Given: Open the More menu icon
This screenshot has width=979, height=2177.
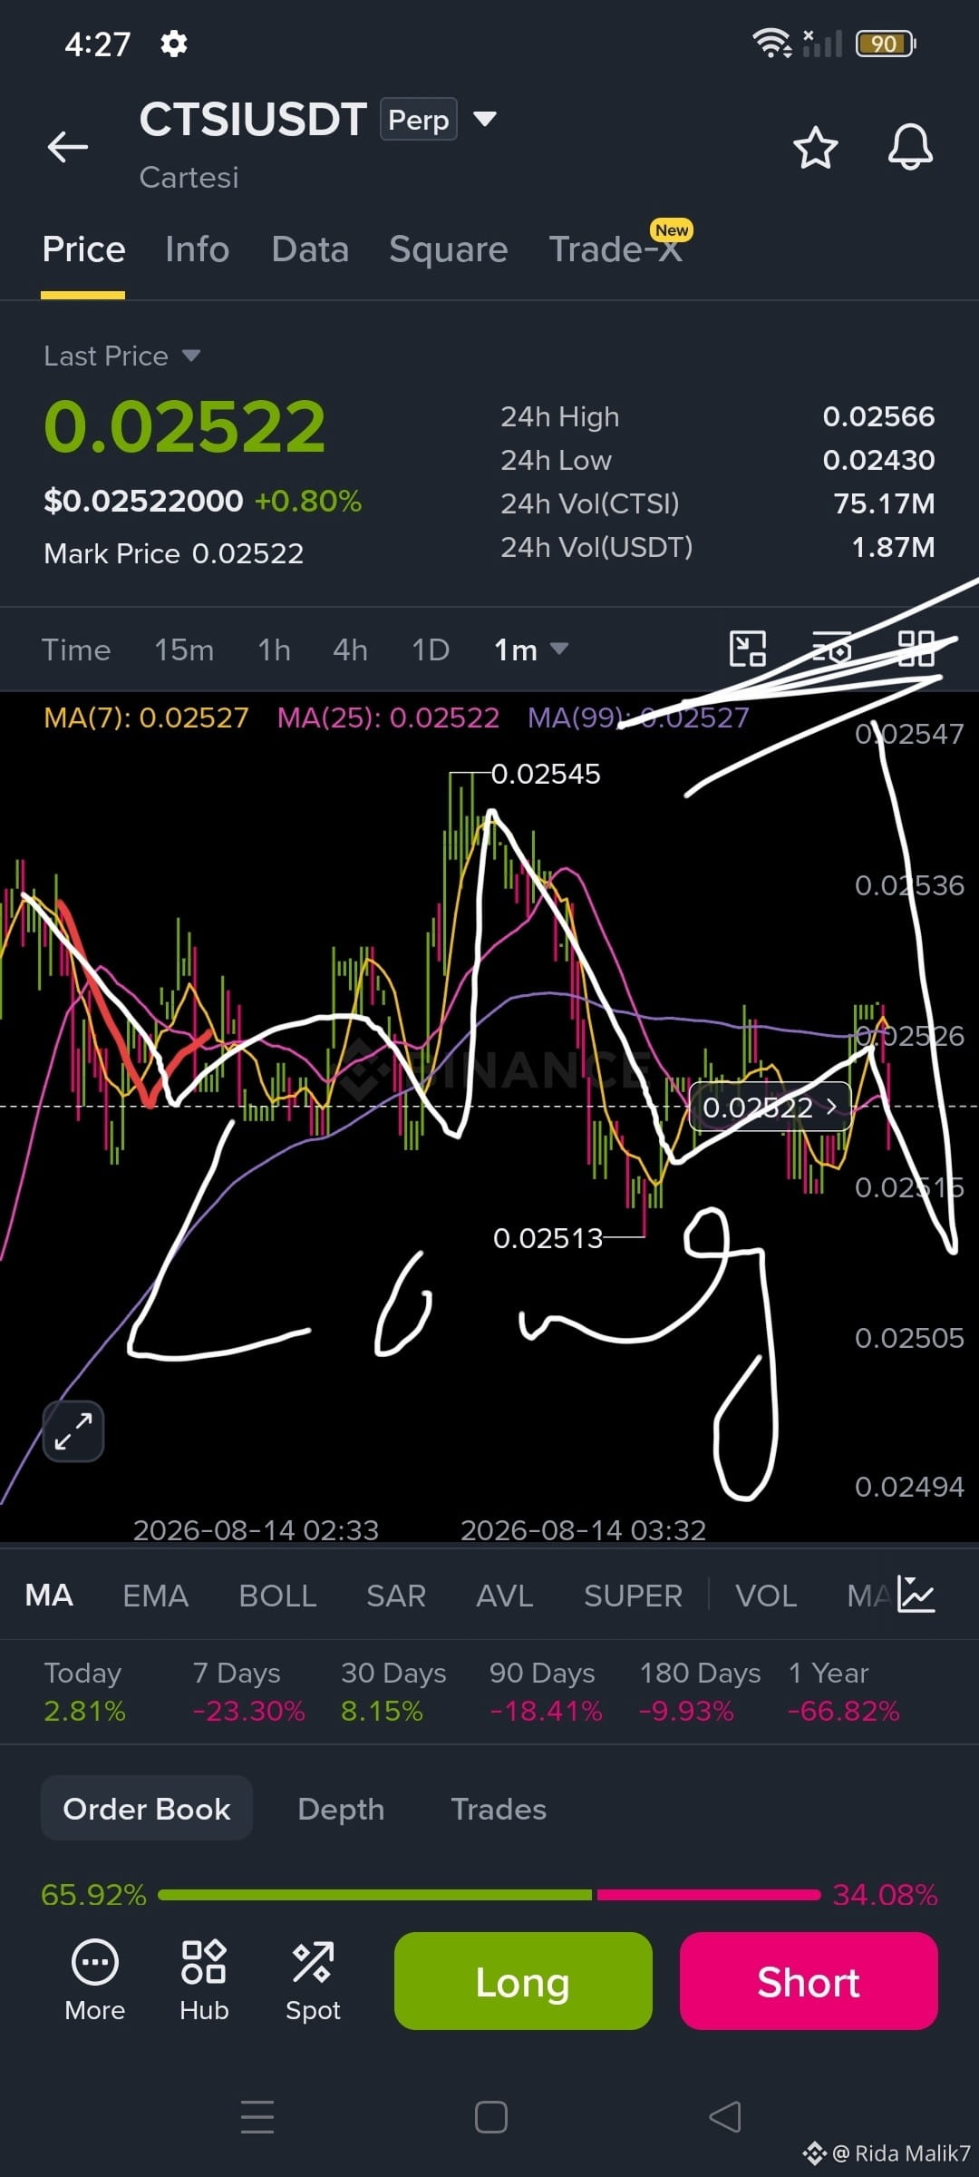Looking at the screenshot, I should [x=94, y=1981].
